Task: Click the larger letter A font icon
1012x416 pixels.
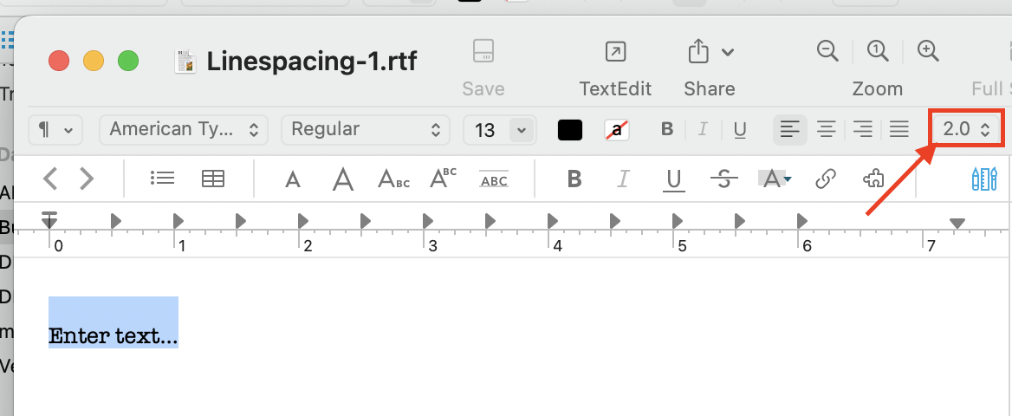Action: pyautogui.click(x=343, y=179)
